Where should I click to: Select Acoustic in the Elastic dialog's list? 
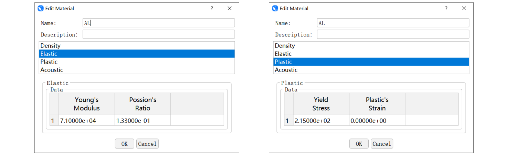(52, 70)
